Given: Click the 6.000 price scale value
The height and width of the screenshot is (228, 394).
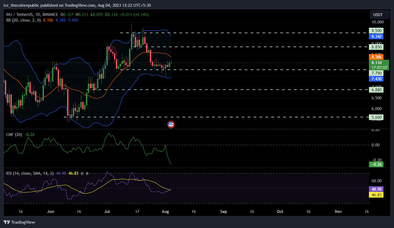Looking at the screenshot, I should pyautogui.click(x=376, y=109).
